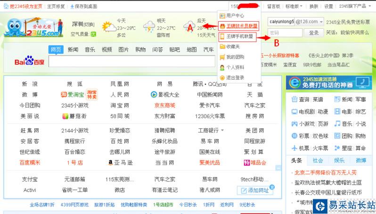Click the download icon for 保存到桌面

72,7
